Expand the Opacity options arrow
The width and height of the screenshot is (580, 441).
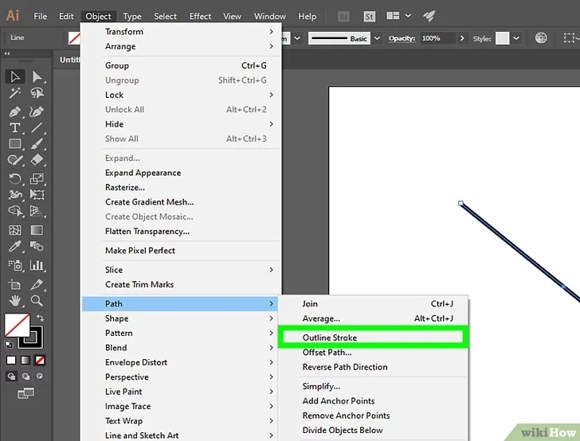(x=461, y=38)
